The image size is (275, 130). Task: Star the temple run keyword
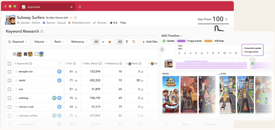point(16,71)
